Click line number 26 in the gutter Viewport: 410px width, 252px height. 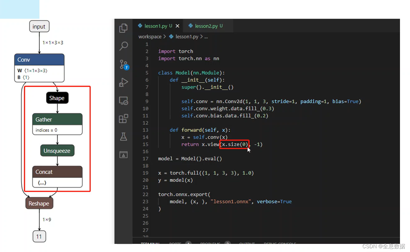click(145, 223)
